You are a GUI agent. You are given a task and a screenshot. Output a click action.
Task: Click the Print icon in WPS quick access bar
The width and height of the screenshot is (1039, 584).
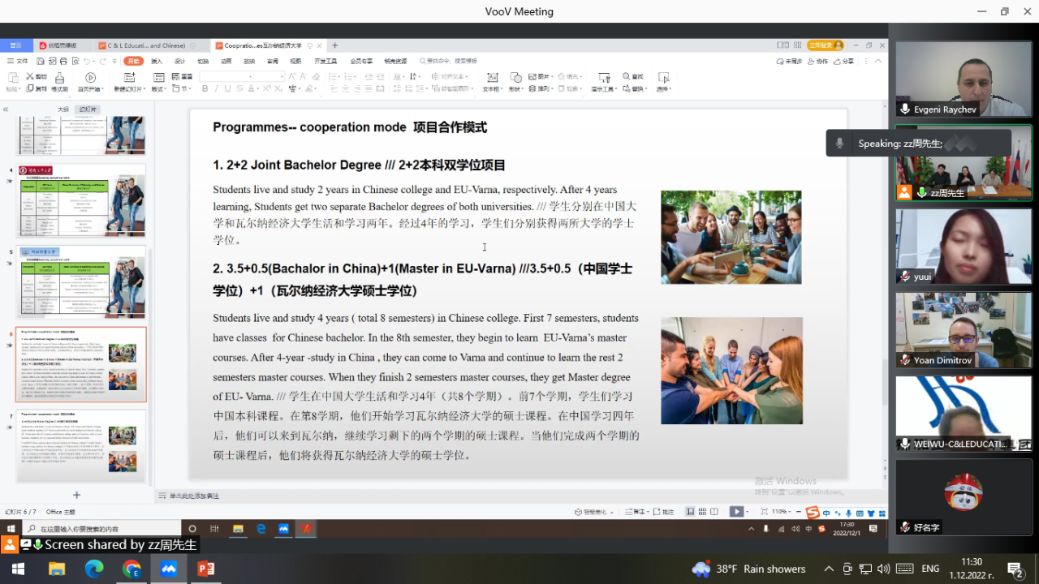(63, 61)
